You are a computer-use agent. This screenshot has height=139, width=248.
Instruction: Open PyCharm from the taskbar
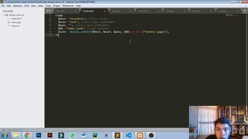(95, 136)
